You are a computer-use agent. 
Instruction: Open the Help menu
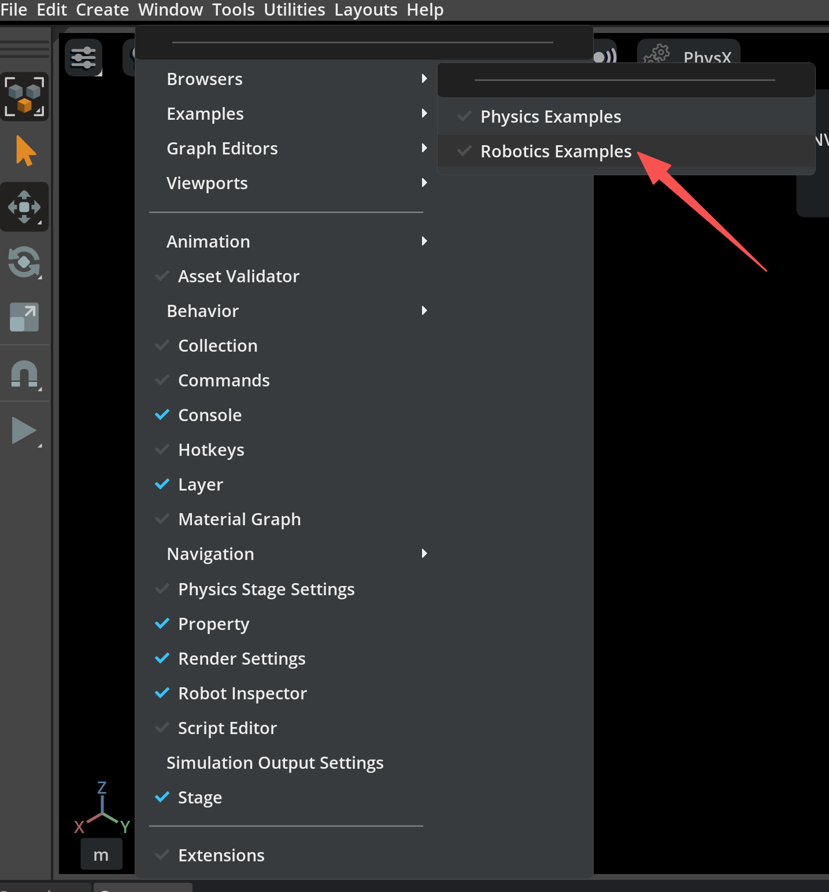(x=425, y=10)
